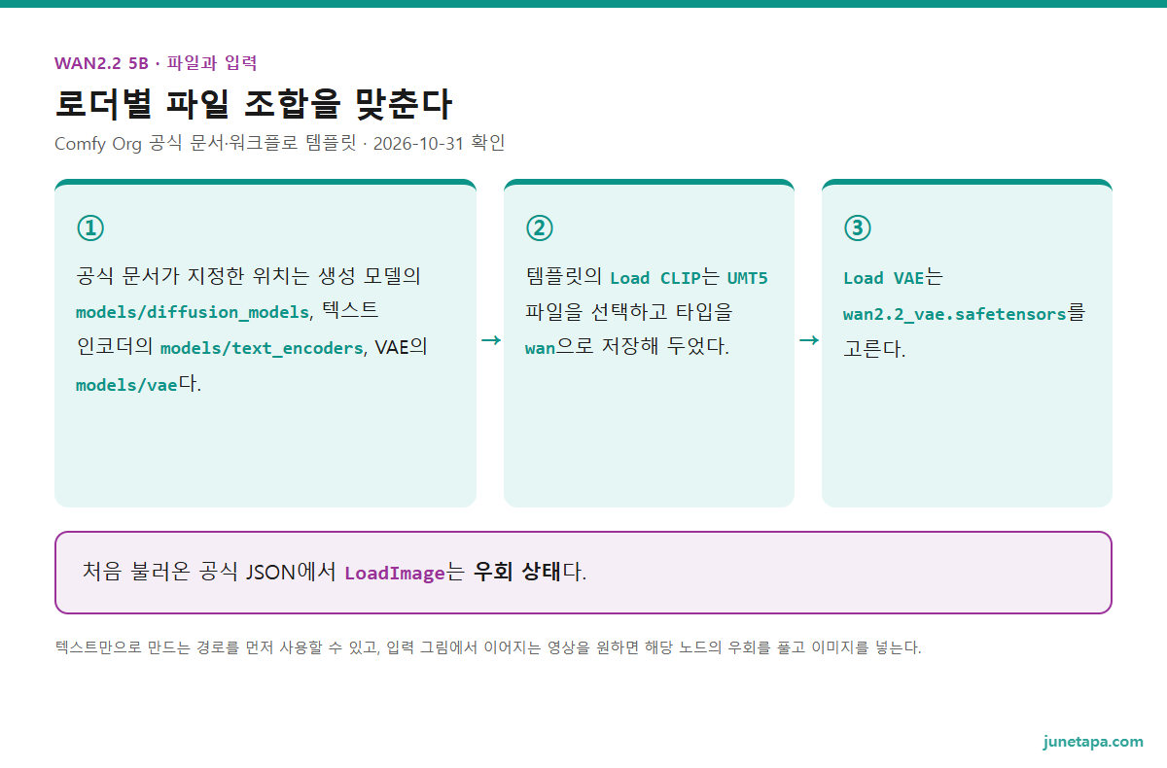The height and width of the screenshot is (768, 1167).
Task: Click the "UMT5" code text
Action: [748, 278]
